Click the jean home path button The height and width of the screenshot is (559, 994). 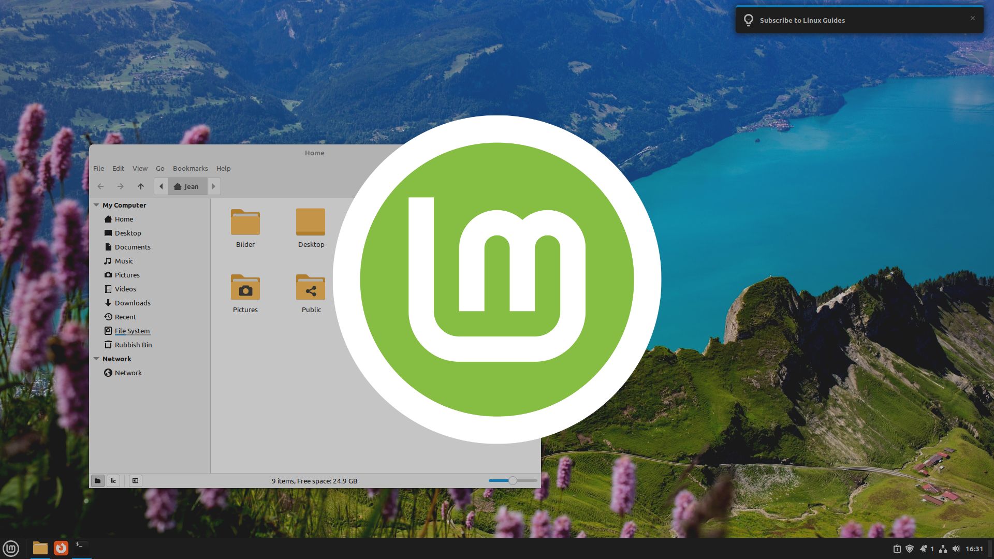tap(187, 186)
